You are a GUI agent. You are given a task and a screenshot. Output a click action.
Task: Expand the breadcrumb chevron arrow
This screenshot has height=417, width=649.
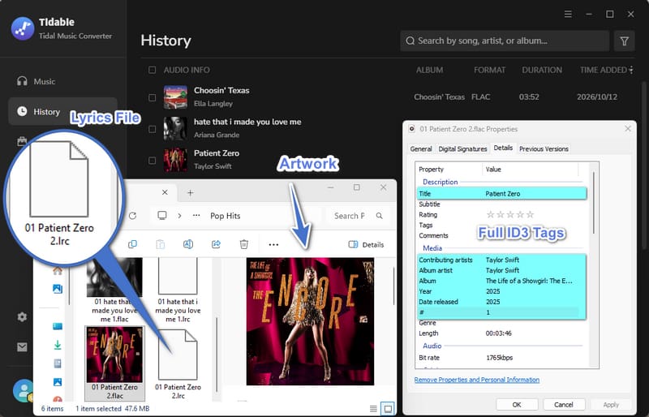pyautogui.click(x=179, y=216)
